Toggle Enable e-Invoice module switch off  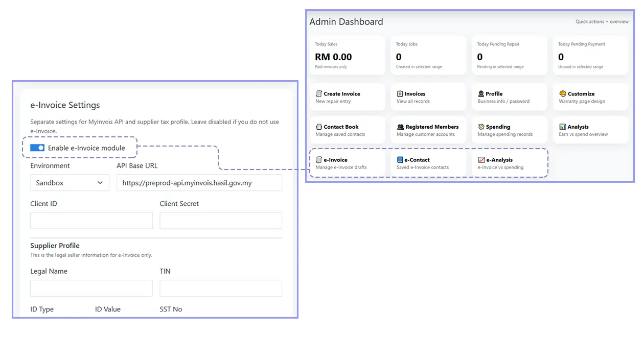coord(36,147)
